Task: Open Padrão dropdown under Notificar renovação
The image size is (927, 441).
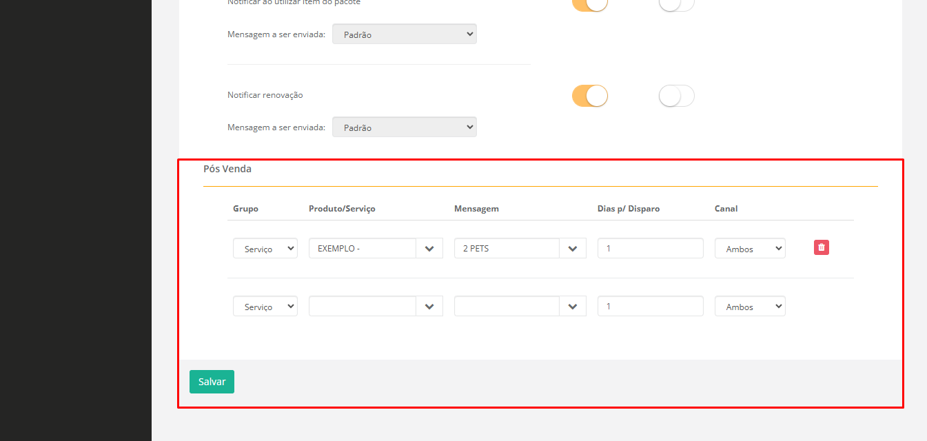Action: (x=404, y=127)
